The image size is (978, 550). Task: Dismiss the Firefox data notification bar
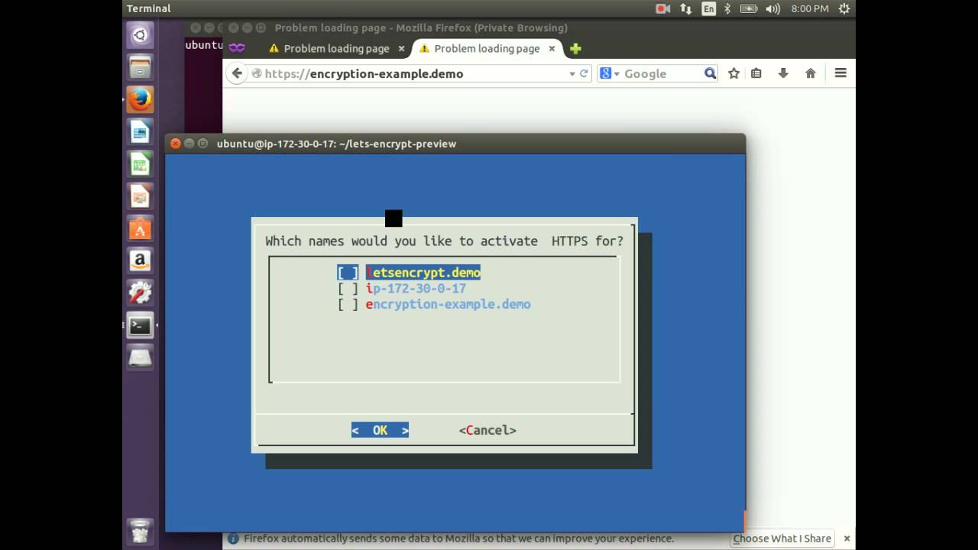[x=847, y=539]
